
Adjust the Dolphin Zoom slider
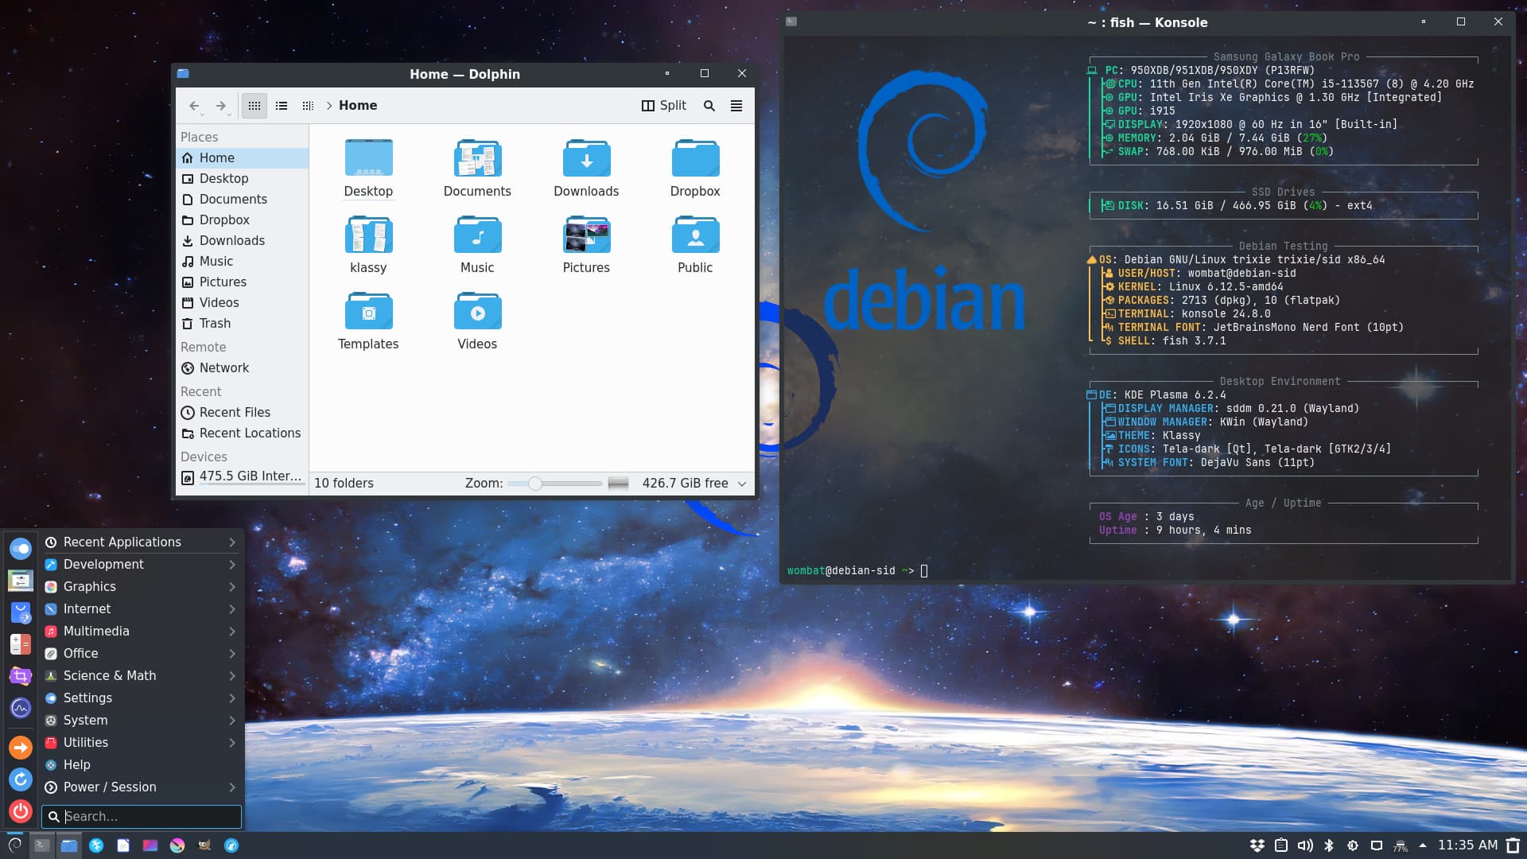click(555, 484)
